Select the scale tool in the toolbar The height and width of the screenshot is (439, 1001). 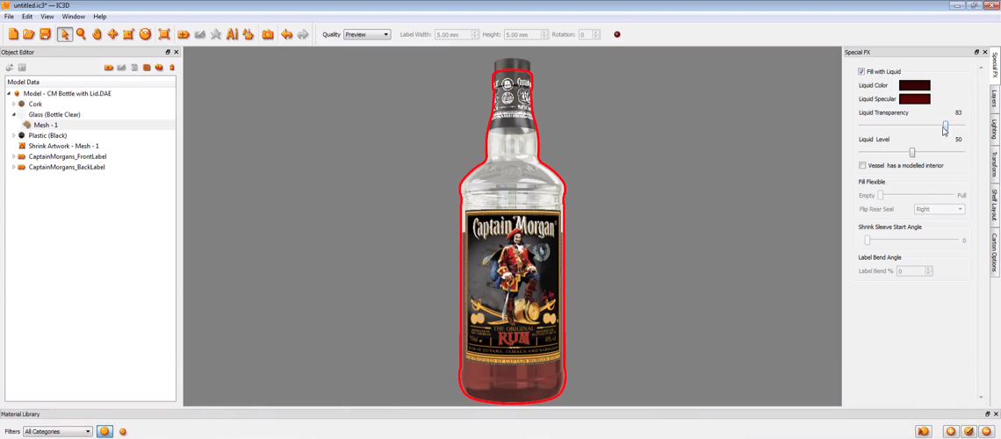128,34
